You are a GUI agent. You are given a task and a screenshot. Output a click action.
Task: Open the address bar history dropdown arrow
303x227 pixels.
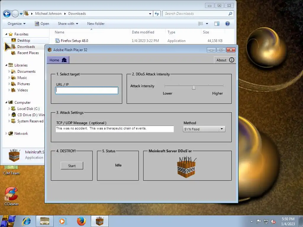[x=150, y=14]
